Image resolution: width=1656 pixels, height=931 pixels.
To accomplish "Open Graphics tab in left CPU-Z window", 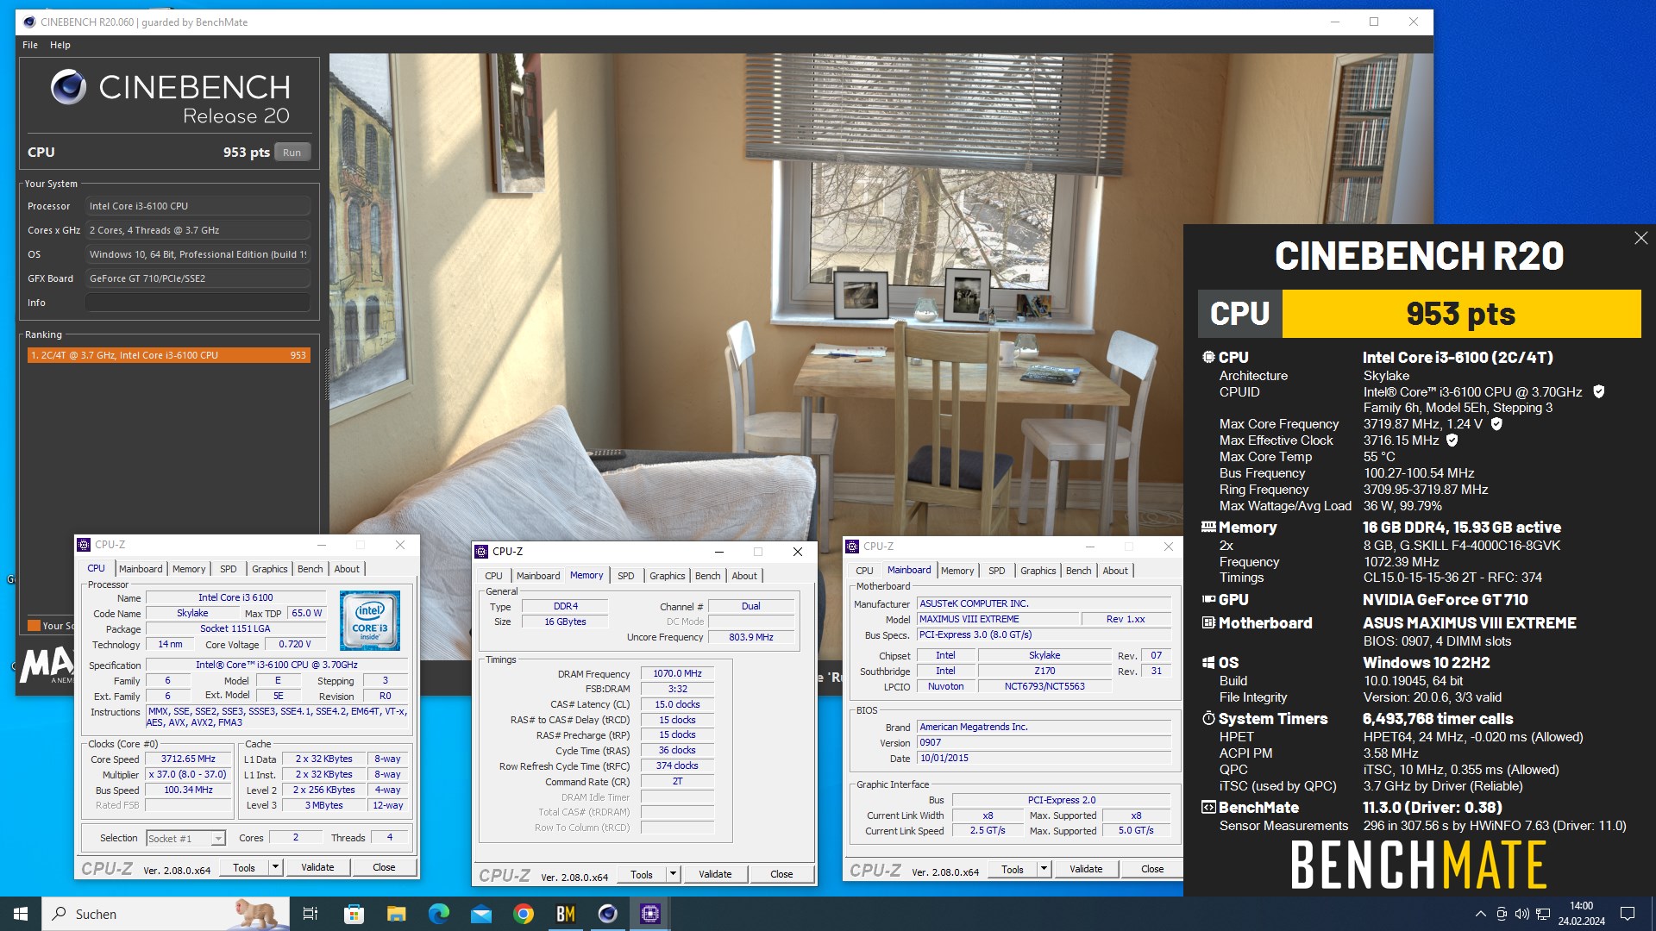I will (x=270, y=569).
